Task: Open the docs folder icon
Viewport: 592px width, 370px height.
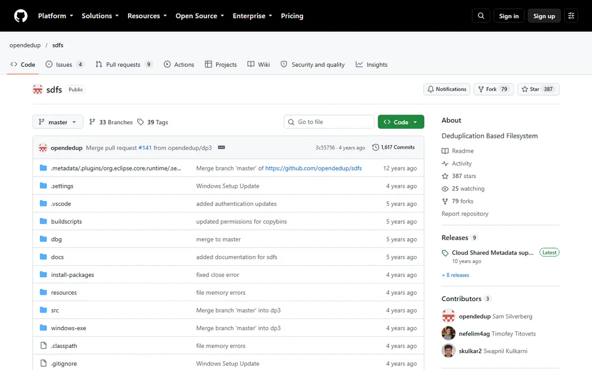Action: point(44,257)
